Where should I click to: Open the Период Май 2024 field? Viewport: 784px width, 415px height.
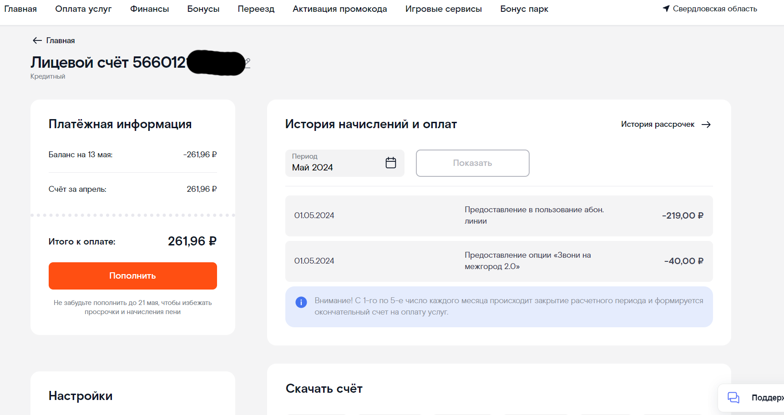point(344,163)
